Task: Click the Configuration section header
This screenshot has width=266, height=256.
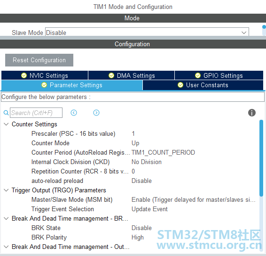Action: pyautogui.click(x=133, y=44)
